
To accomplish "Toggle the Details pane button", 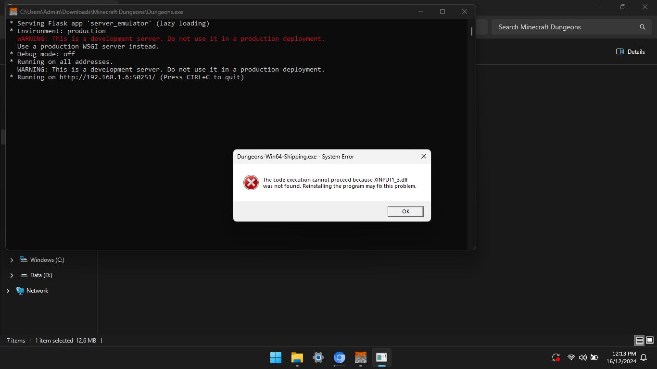I will coord(631,51).
